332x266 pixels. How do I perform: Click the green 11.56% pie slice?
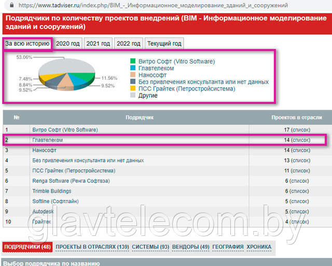[x=85, y=76]
